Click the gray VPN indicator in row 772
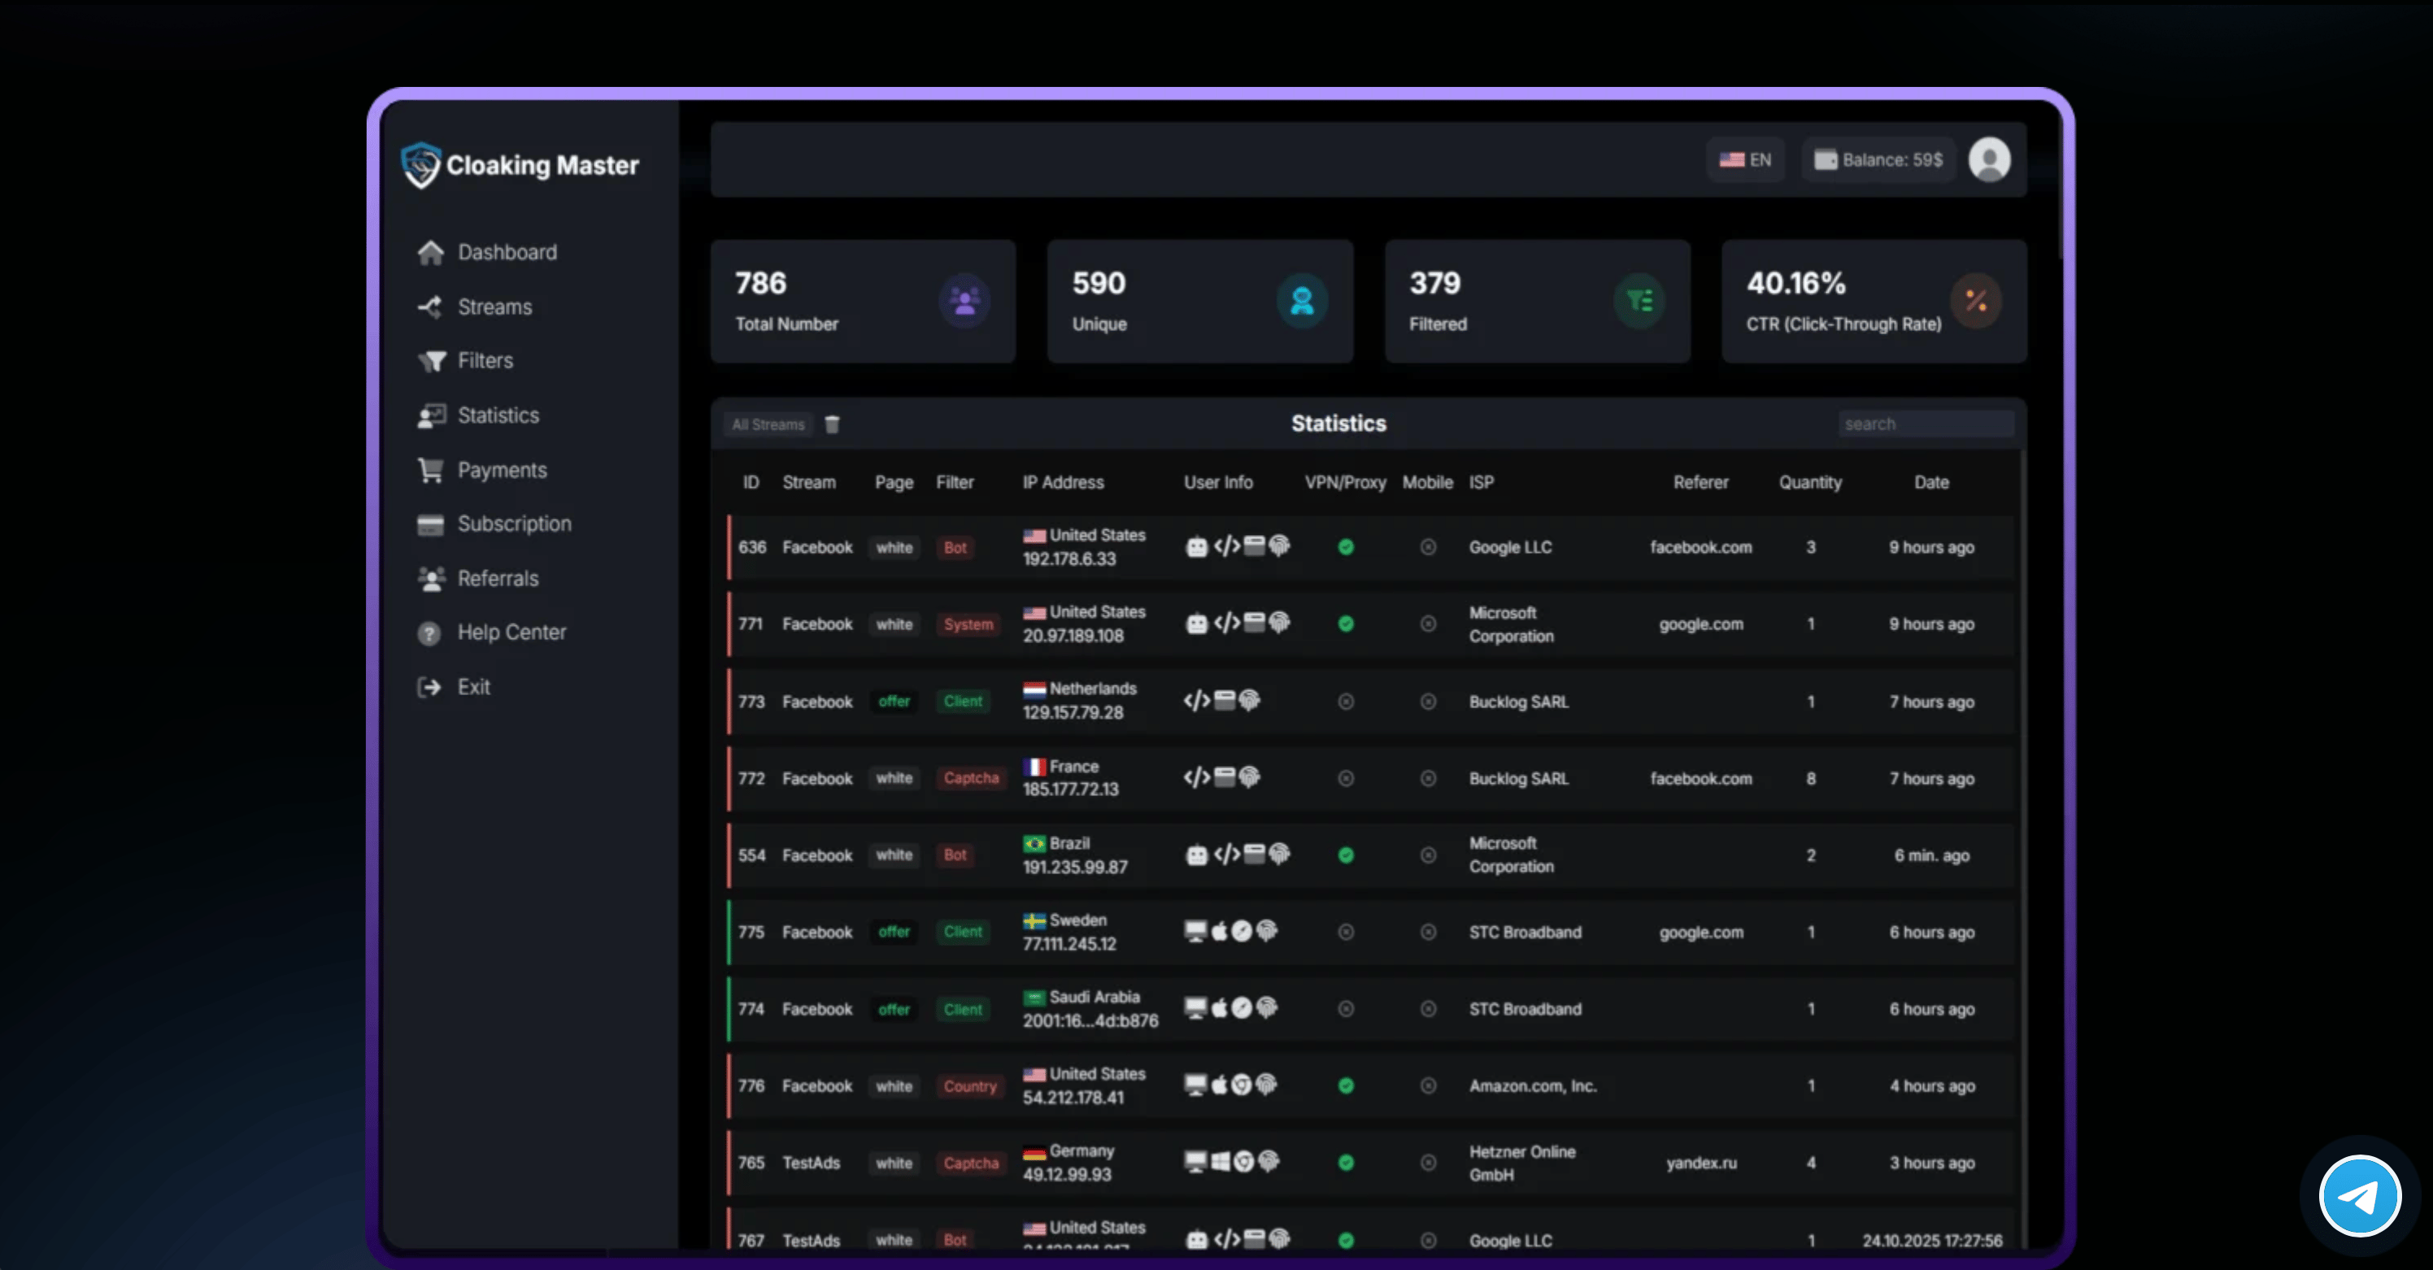 pos(1346,778)
